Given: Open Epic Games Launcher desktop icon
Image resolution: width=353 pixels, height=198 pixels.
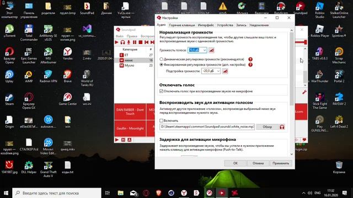Looking at the screenshot, I should click(x=29, y=56).
